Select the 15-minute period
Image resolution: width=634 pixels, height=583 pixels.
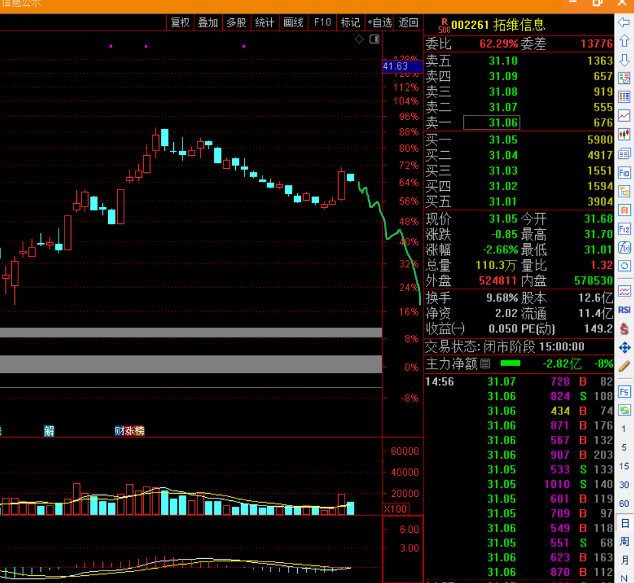point(624,466)
